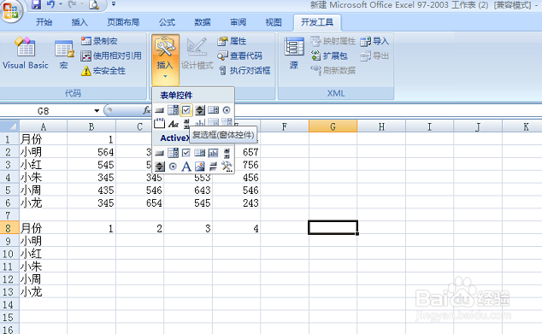Click 导入 XML import
This screenshot has height=334, width=542.
pos(374,41)
